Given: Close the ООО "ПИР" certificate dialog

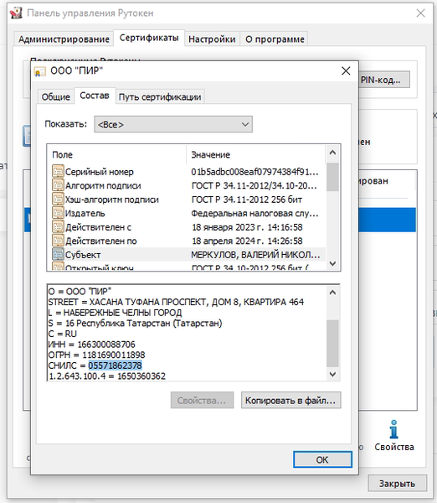Looking at the screenshot, I should coord(346,71).
